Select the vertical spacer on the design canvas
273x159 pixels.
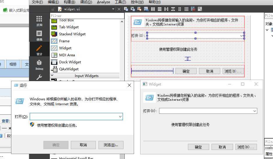(188, 59)
